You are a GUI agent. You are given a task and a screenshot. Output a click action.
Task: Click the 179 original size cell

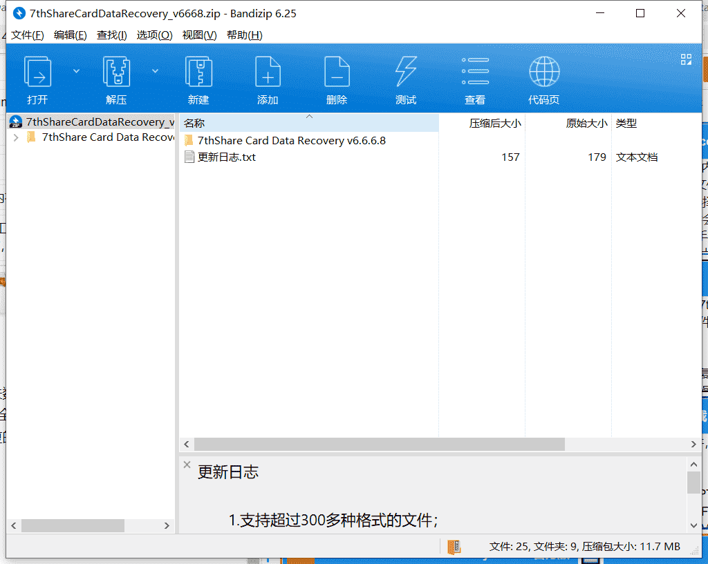pyautogui.click(x=597, y=157)
